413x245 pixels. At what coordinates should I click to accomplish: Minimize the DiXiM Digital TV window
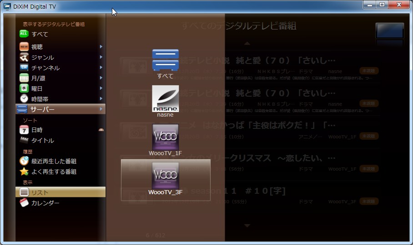pos(370,5)
